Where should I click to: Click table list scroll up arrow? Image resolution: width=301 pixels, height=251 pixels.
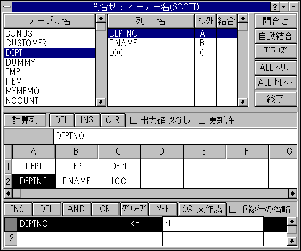coord(101,19)
